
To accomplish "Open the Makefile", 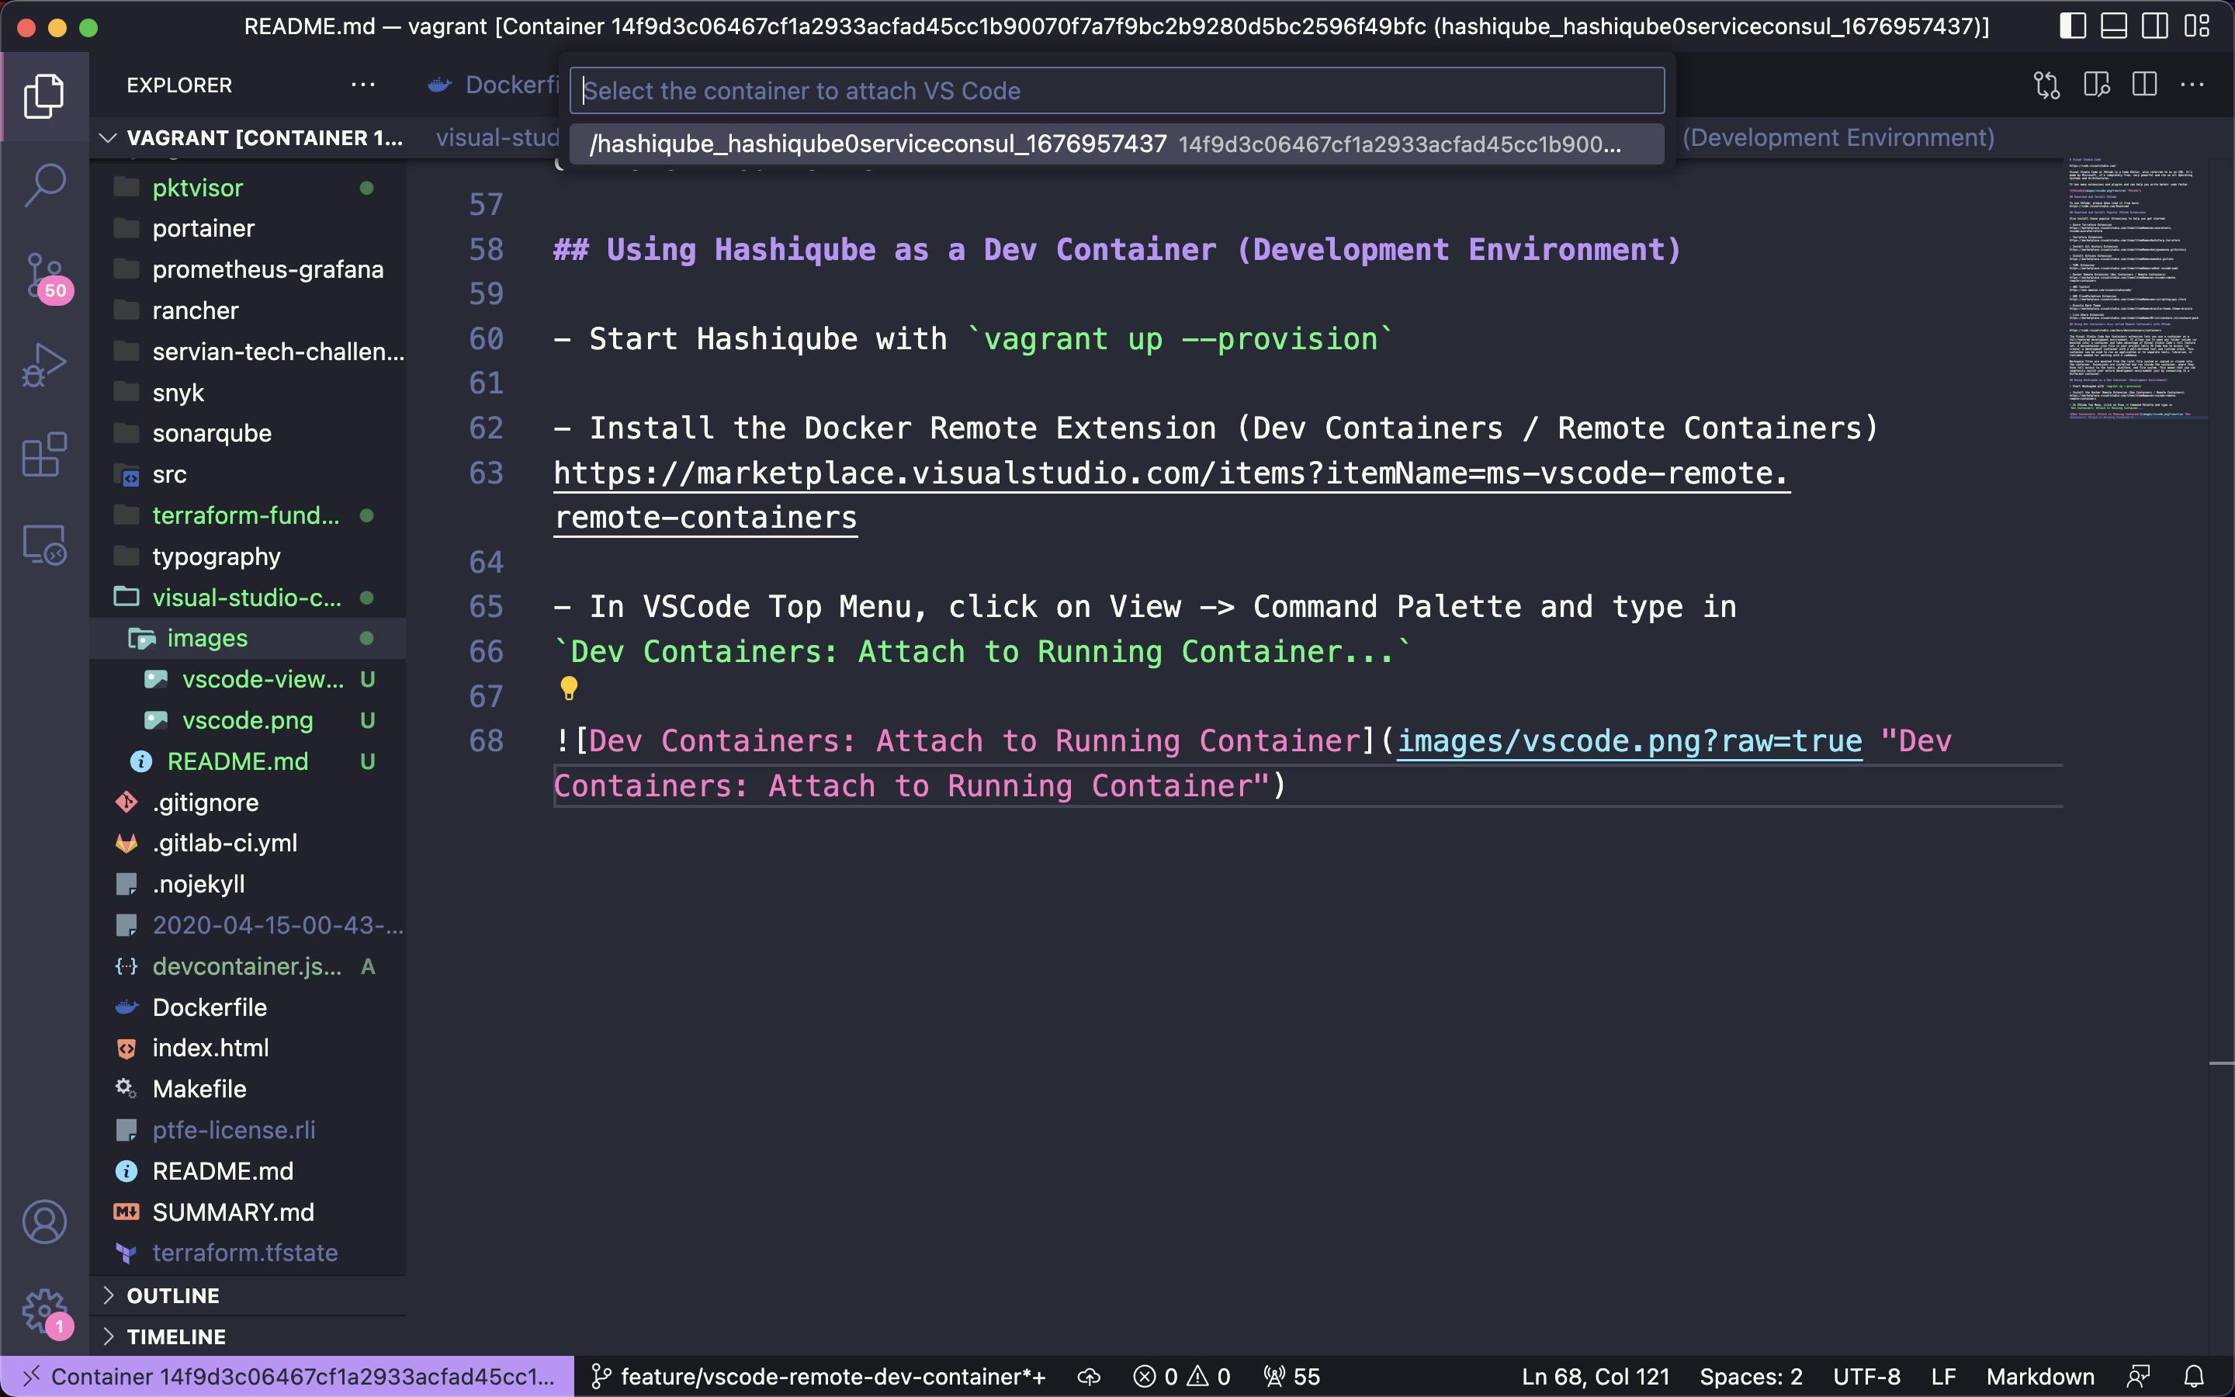I will pyautogui.click(x=248, y=1090).
